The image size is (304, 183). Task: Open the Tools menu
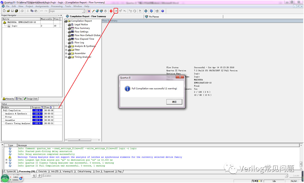click(68, 6)
